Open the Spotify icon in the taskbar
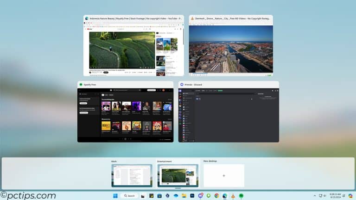 pyautogui.click(x=241, y=196)
